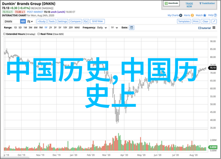Click the Watch star icon
The height and width of the screenshot is (159, 221).
[x=205, y=15]
